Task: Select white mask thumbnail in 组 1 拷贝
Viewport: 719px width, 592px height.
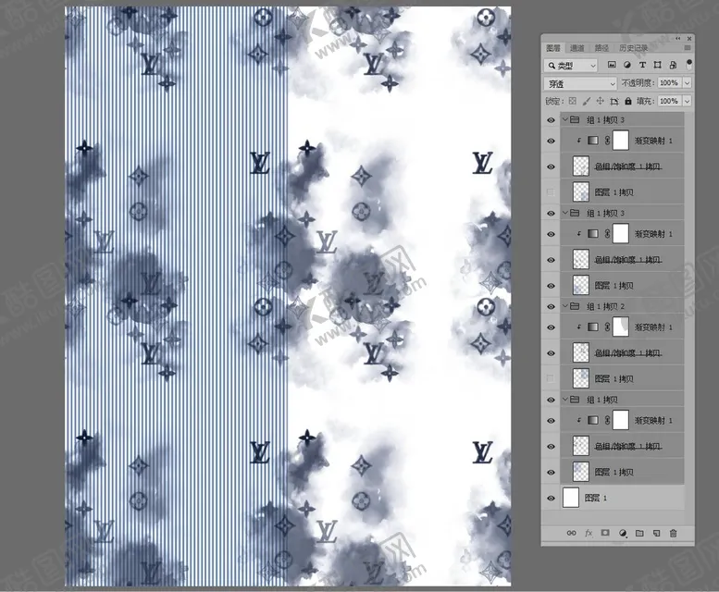Action: pos(620,420)
